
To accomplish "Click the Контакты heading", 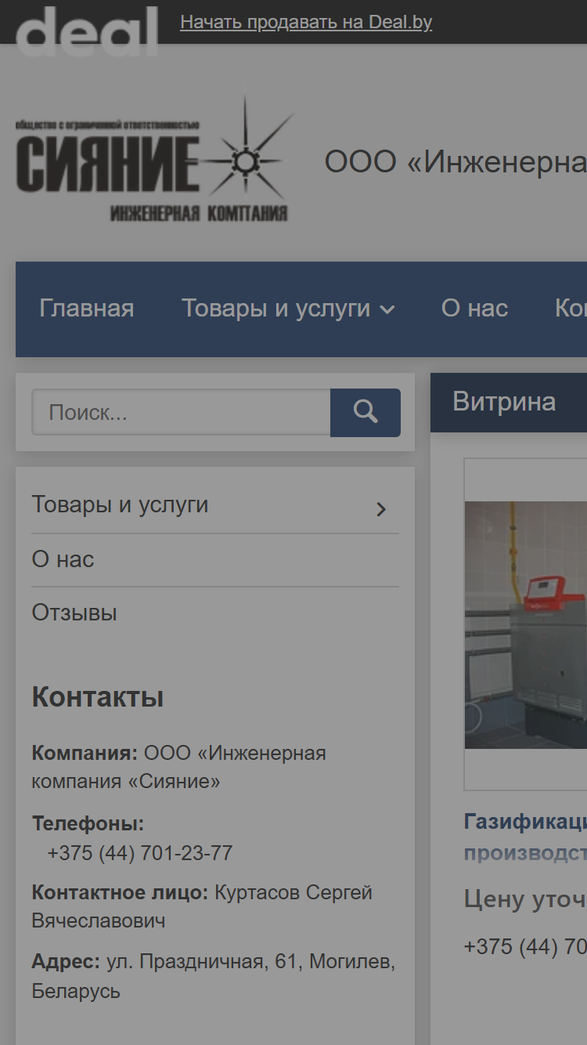I will (x=98, y=696).
